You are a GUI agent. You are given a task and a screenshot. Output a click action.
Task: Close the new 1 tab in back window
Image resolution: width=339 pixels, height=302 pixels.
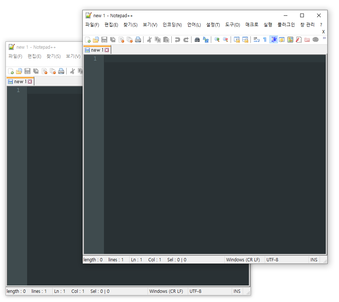30,82
